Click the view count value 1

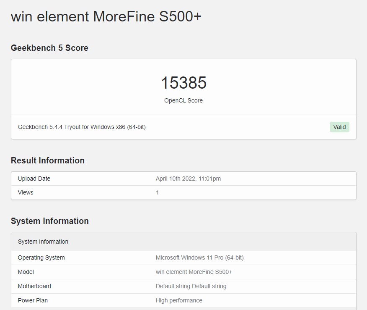pos(158,192)
